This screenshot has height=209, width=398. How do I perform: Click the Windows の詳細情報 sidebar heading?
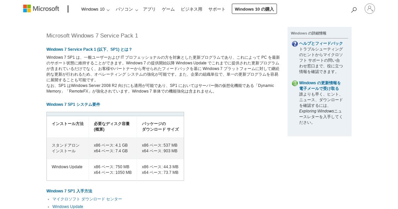tap(308, 33)
